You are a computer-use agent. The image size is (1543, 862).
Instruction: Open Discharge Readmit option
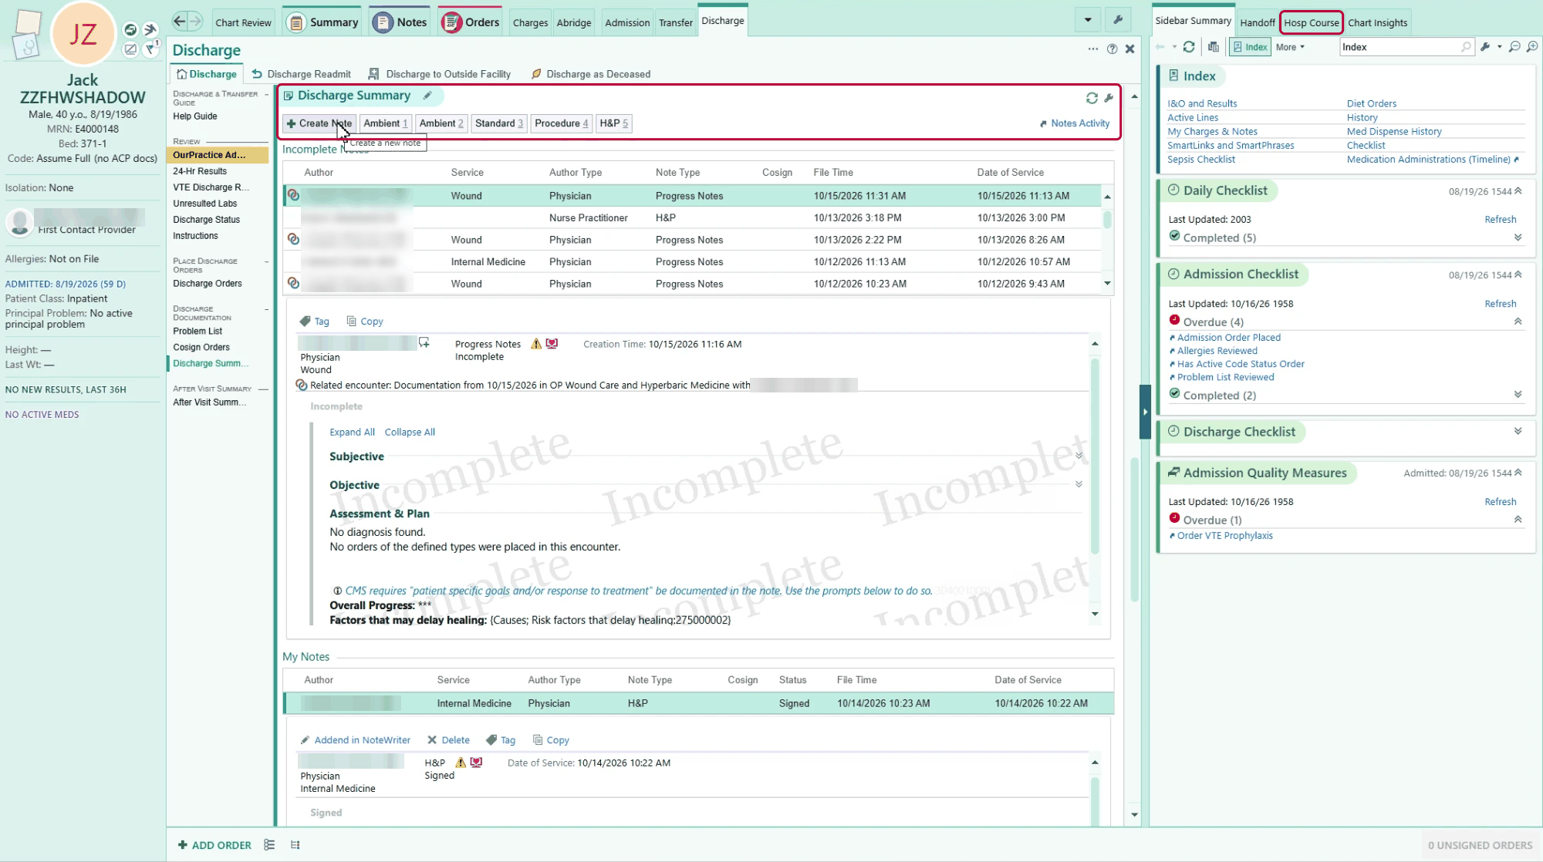point(302,74)
